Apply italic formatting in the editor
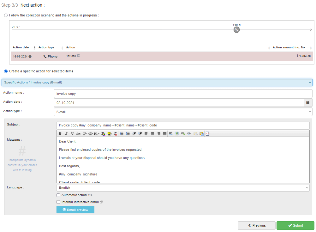 pyautogui.click(x=66, y=134)
